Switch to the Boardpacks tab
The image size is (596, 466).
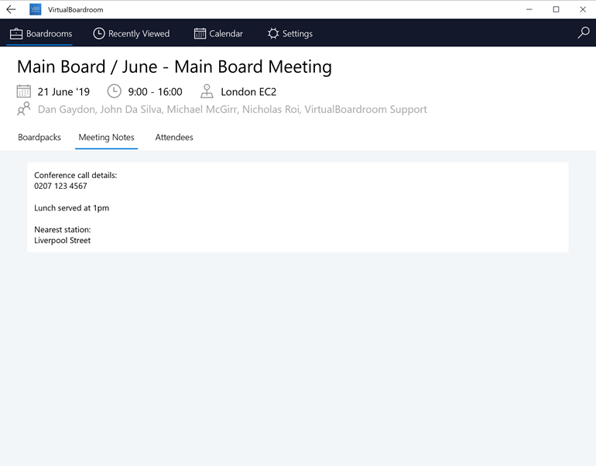[x=39, y=137]
